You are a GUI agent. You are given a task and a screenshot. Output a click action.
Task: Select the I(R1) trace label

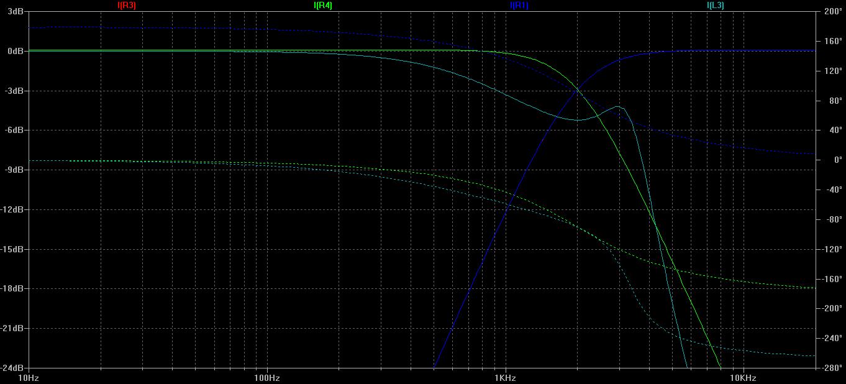click(519, 6)
